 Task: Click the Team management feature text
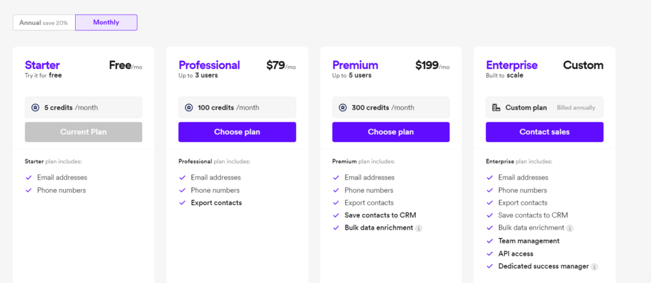click(529, 240)
